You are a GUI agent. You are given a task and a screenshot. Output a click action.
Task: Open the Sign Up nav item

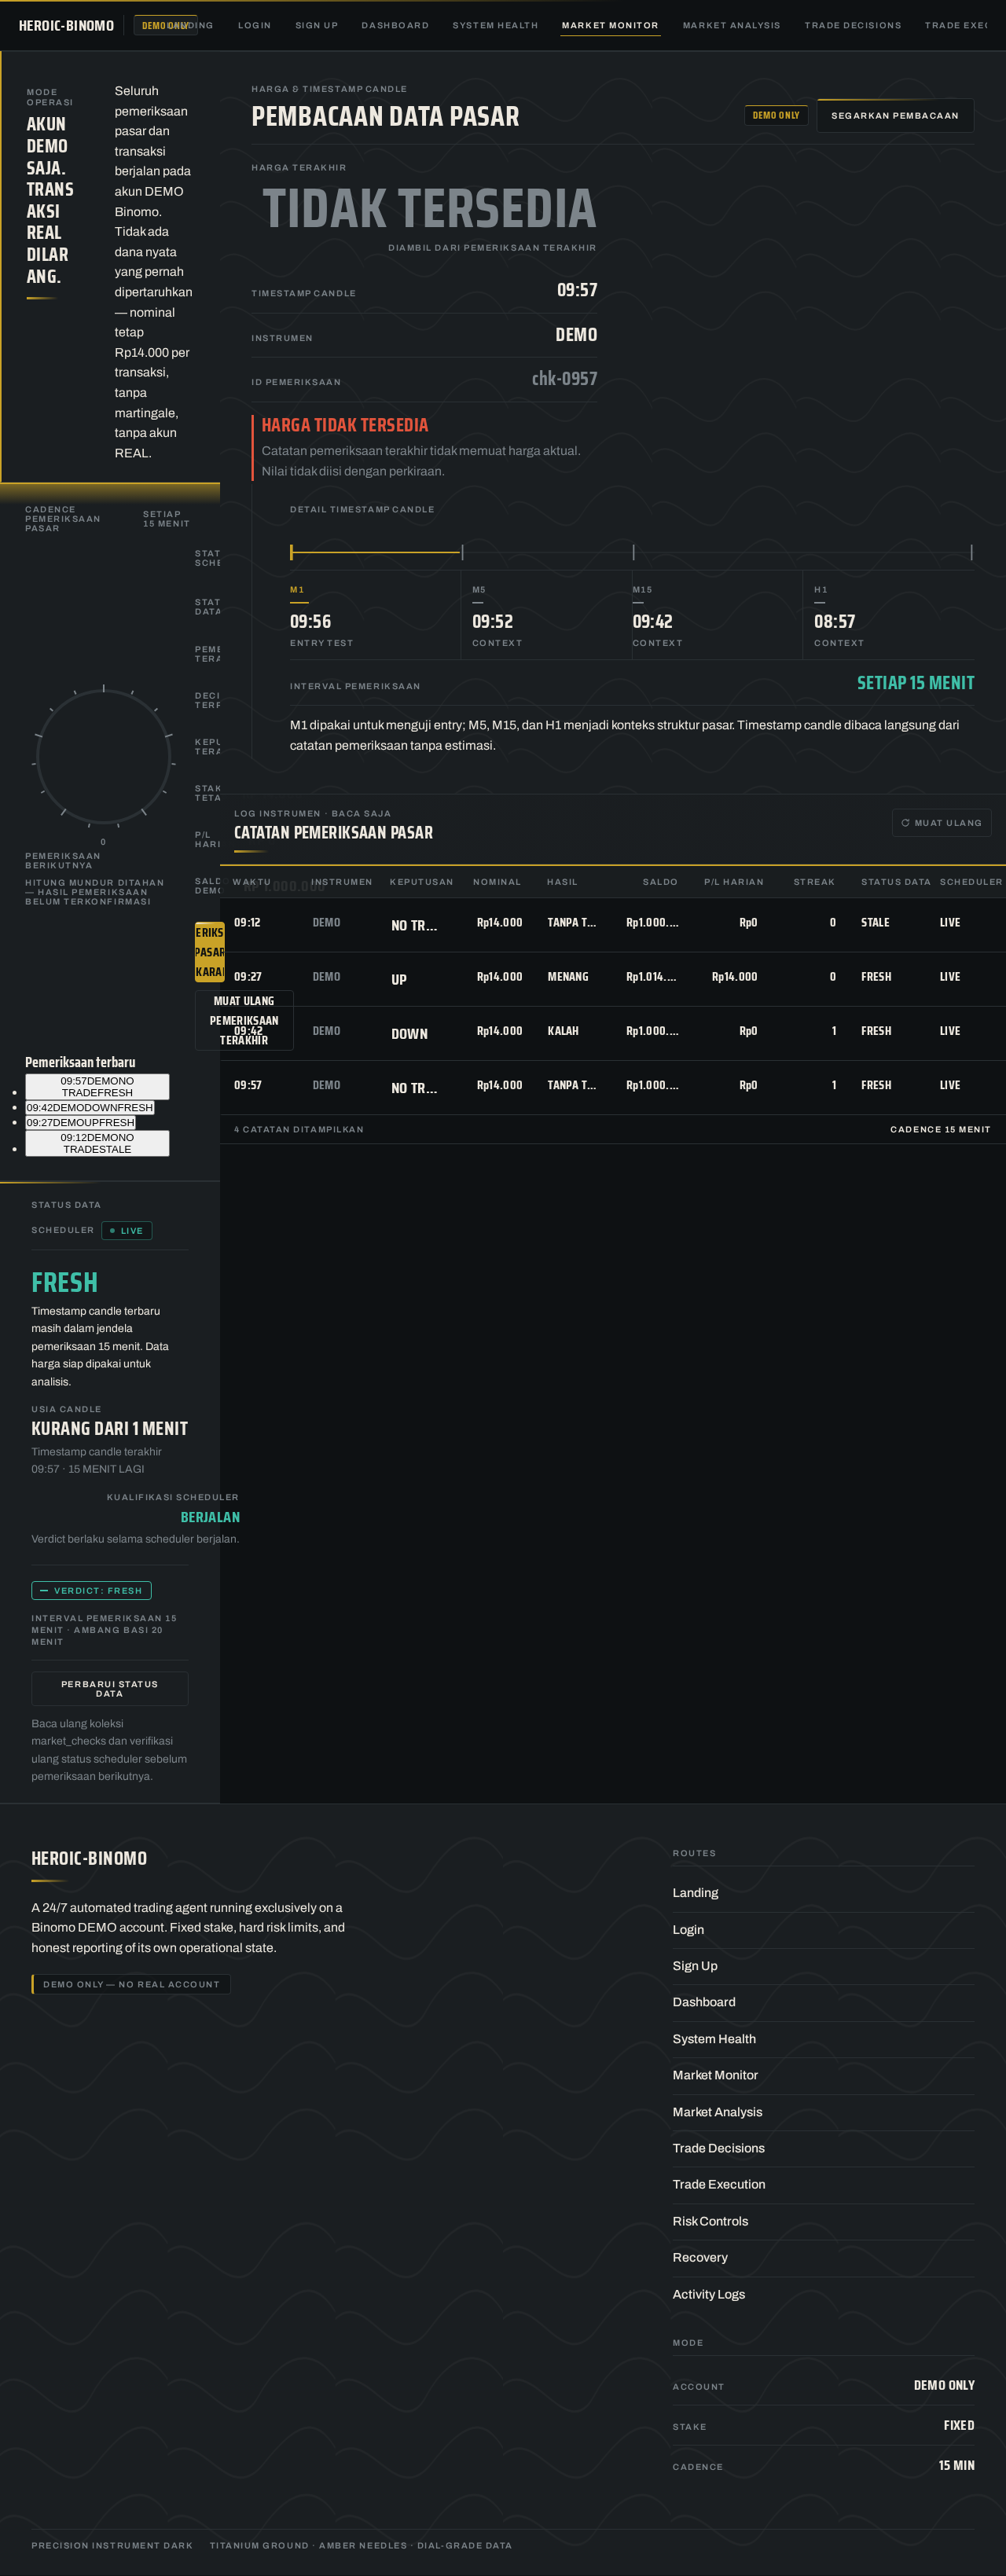(x=316, y=25)
